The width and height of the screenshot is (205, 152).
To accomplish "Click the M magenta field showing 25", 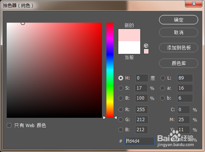I will (x=183, y=120).
